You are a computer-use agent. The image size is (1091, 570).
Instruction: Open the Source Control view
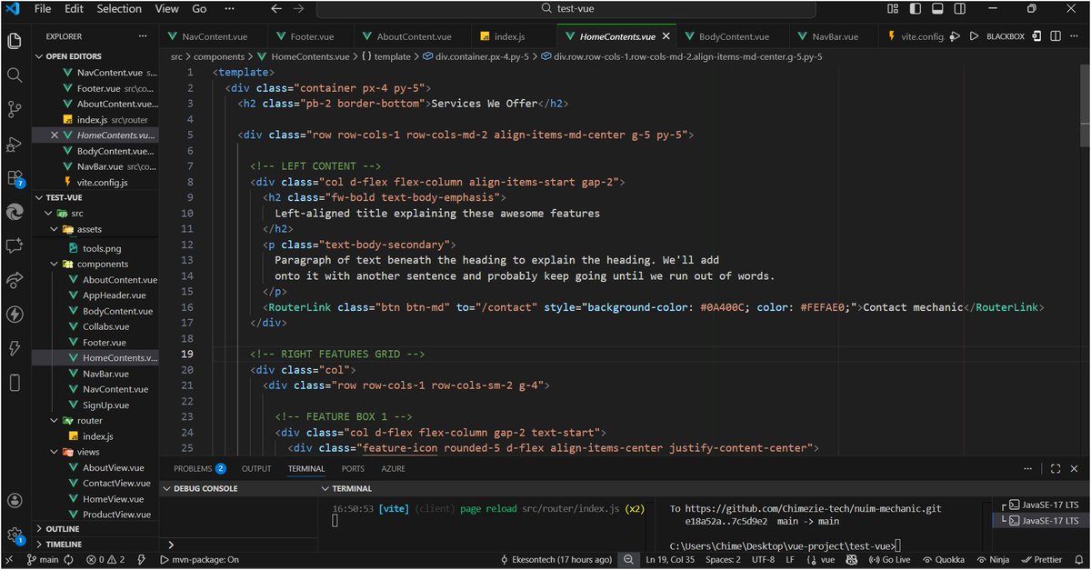coord(15,110)
